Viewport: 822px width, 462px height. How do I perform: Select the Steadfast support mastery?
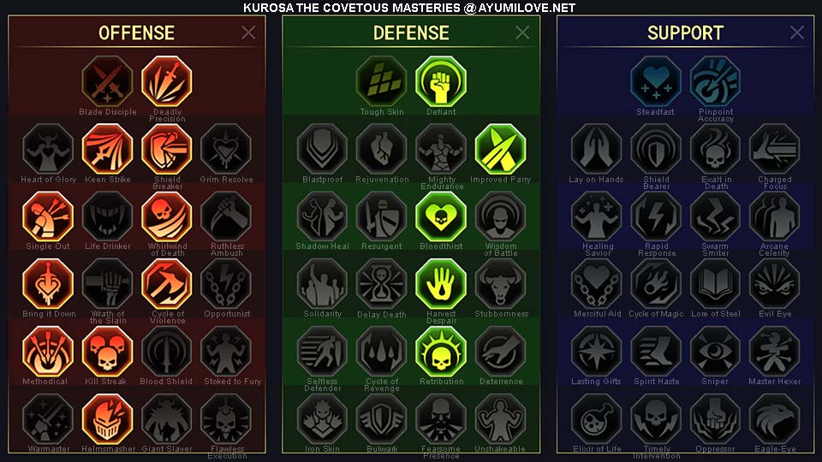pos(656,81)
